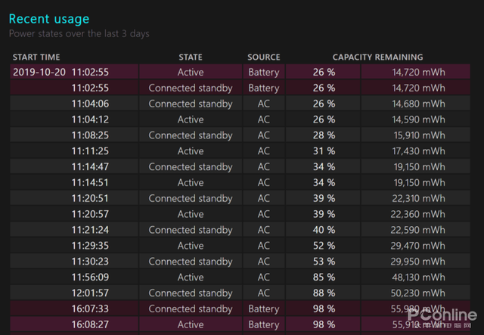This screenshot has width=484, height=335.
Task: Click the 16:07:33 start time entry
Action: coord(90,309)
